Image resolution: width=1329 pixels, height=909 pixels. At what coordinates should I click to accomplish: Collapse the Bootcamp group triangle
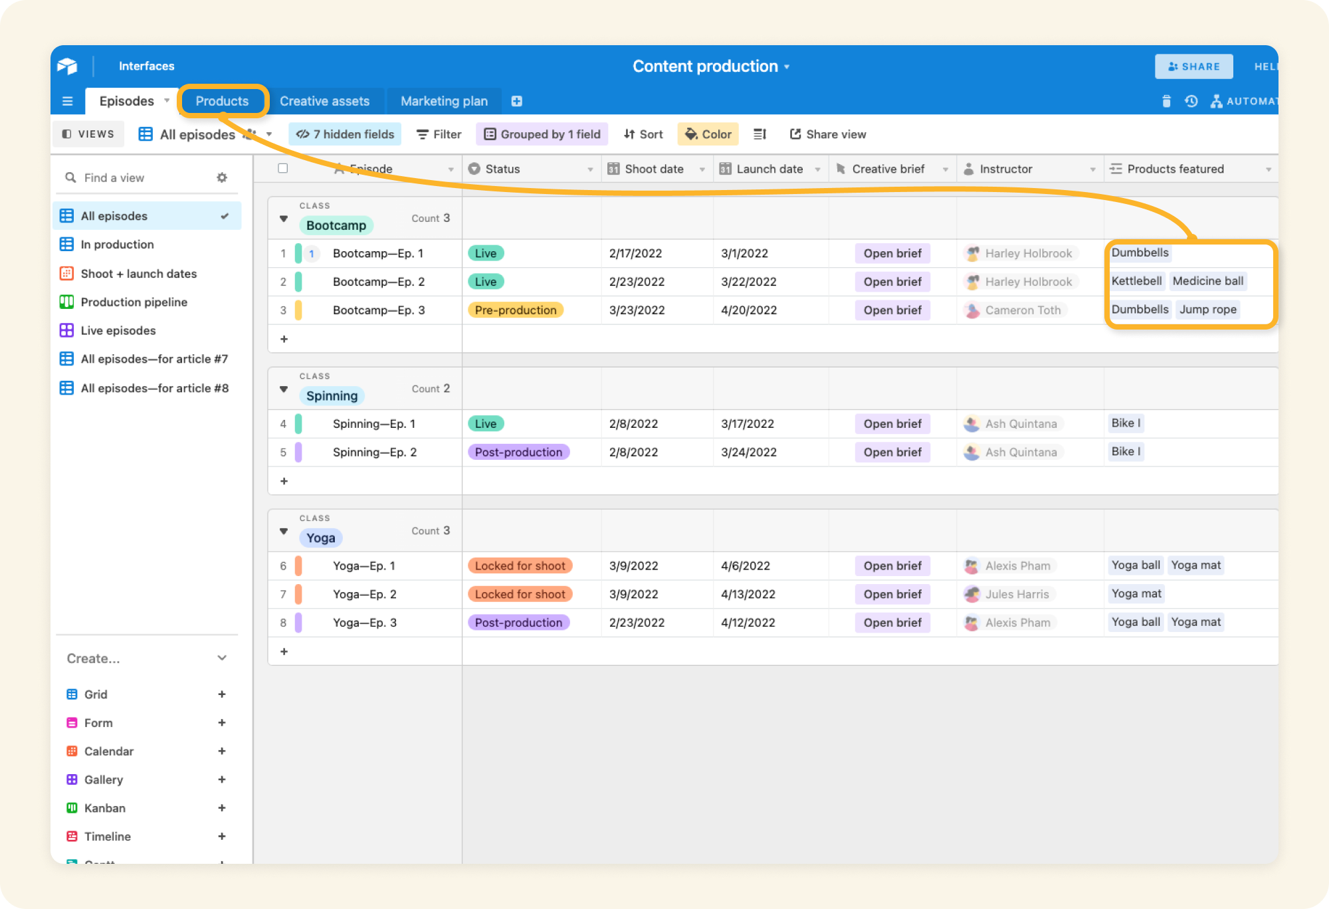pyautogui.click(x=284, y=219)
